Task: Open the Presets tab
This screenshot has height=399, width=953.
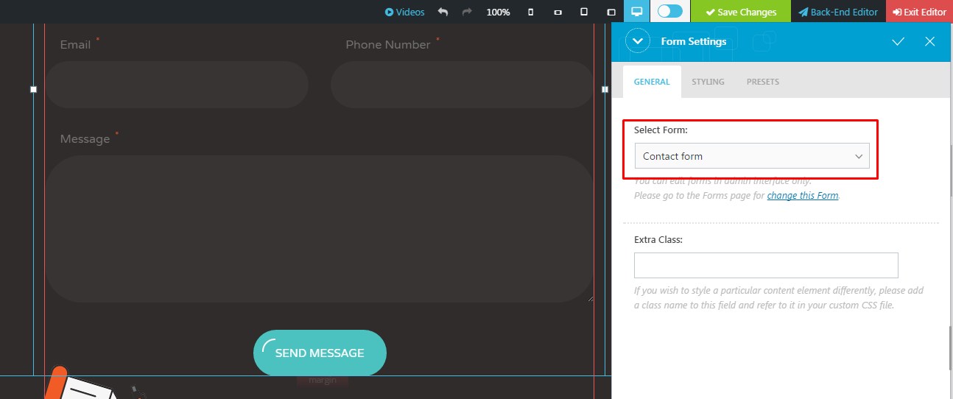Action: pyautogui.click(x=762, y=82)
